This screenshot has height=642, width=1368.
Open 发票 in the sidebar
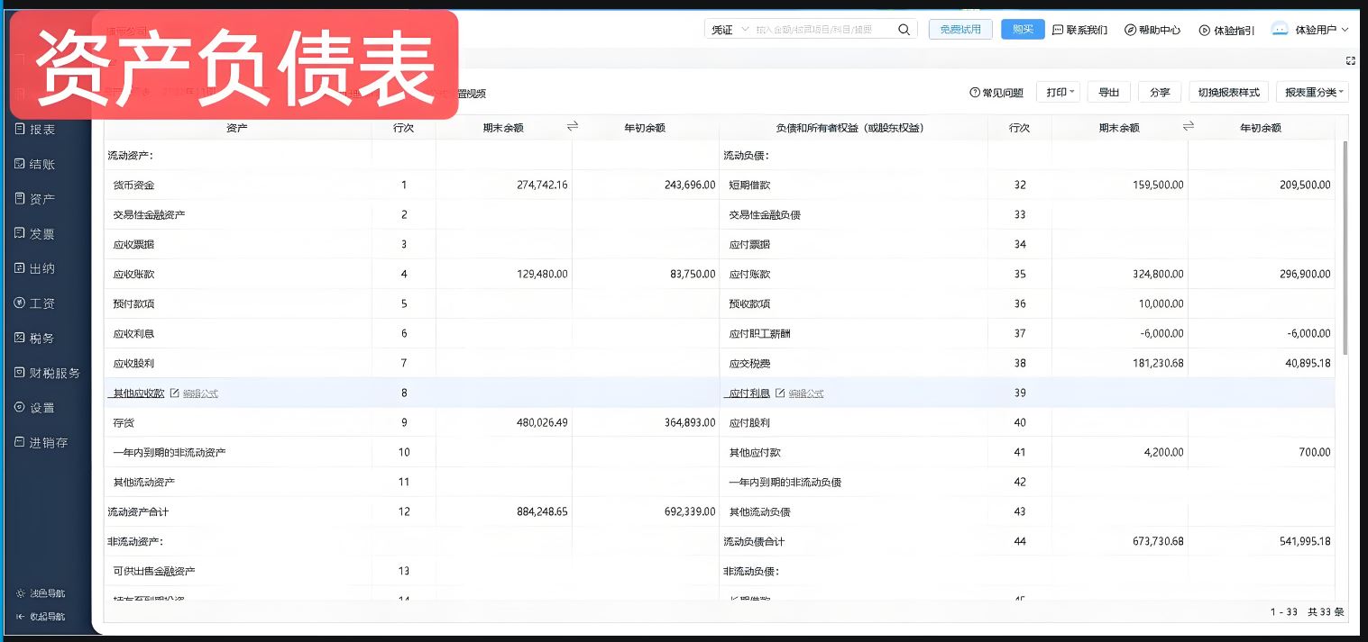[35, 234]
